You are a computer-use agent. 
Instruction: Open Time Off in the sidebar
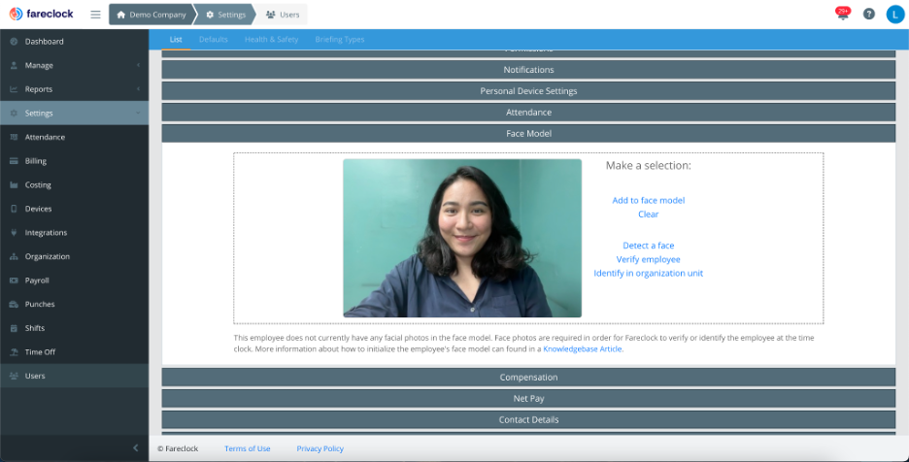point(74,352)
